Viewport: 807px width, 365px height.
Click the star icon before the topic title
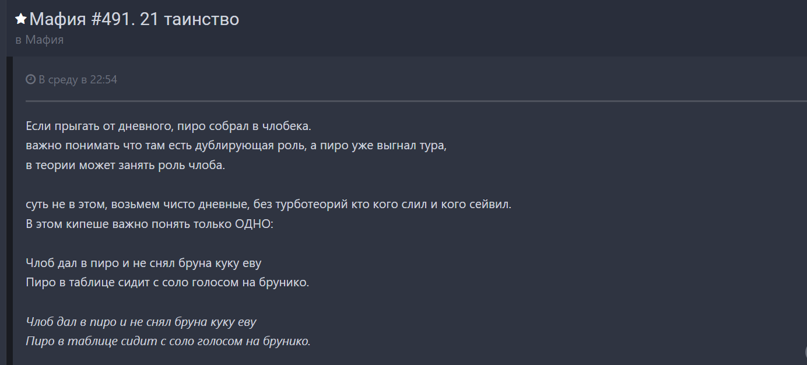[x=21, y=19]
